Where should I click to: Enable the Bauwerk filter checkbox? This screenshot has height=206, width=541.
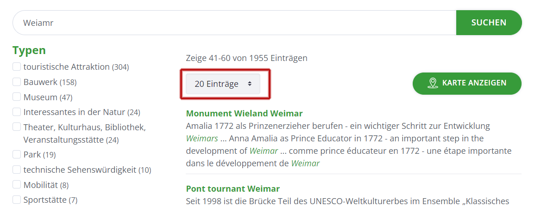tap(17, 82)
